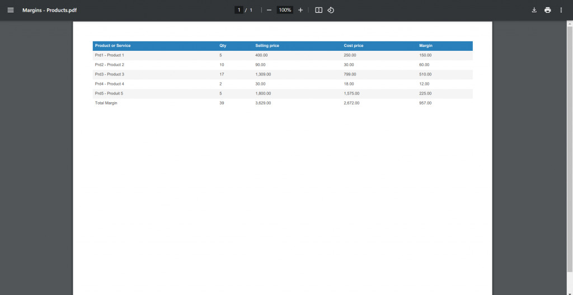Click quantity 2 for Product 4
This screenshot has height=295, width=573.
220,84
